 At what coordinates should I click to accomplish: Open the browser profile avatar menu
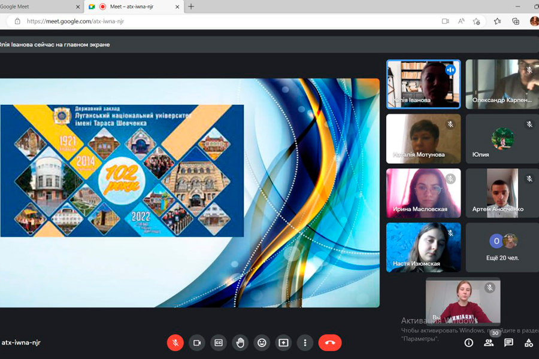[534, 21]
